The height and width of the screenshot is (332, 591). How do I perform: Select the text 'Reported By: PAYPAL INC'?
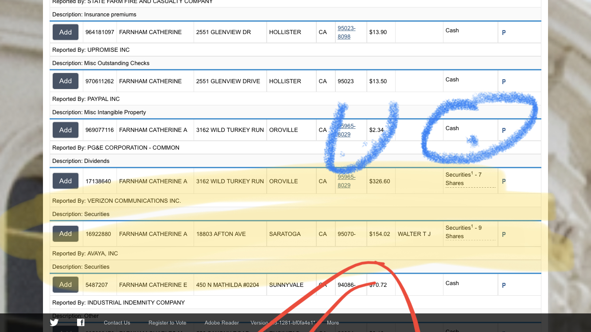(x=86, y=99)
